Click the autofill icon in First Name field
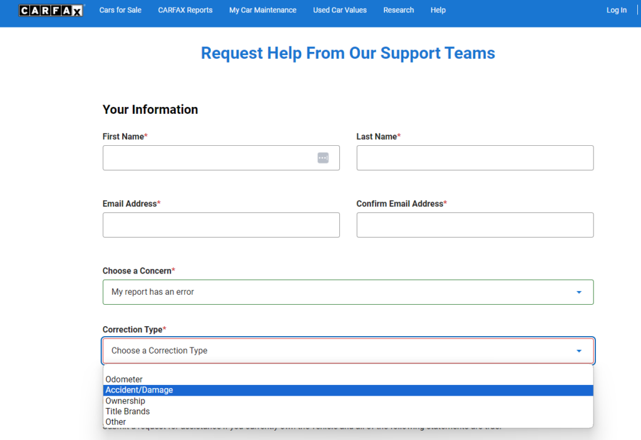641x440 pixels. [x=323, y=158]
